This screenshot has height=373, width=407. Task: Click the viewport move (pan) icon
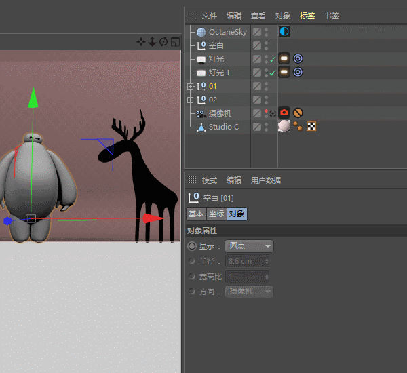141,41
